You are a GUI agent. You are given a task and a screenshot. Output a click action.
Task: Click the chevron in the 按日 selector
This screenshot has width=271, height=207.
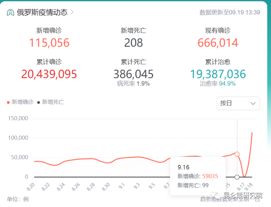[x=253, y=103]
